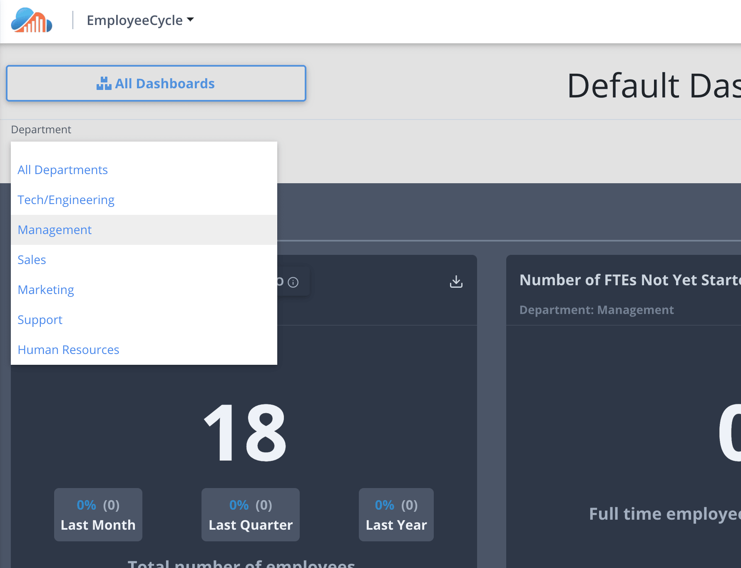
Task: Select the highlighted Management department
Action: [x=55, y=230]
